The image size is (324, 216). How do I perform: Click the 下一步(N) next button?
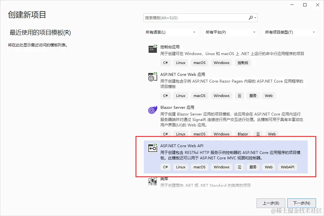coord(302,203)
